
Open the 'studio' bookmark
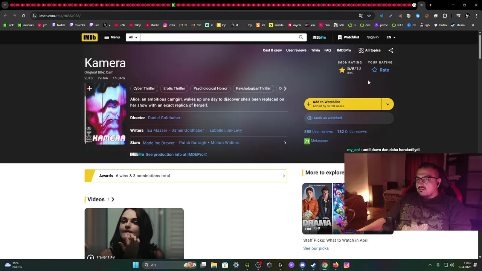152,25
